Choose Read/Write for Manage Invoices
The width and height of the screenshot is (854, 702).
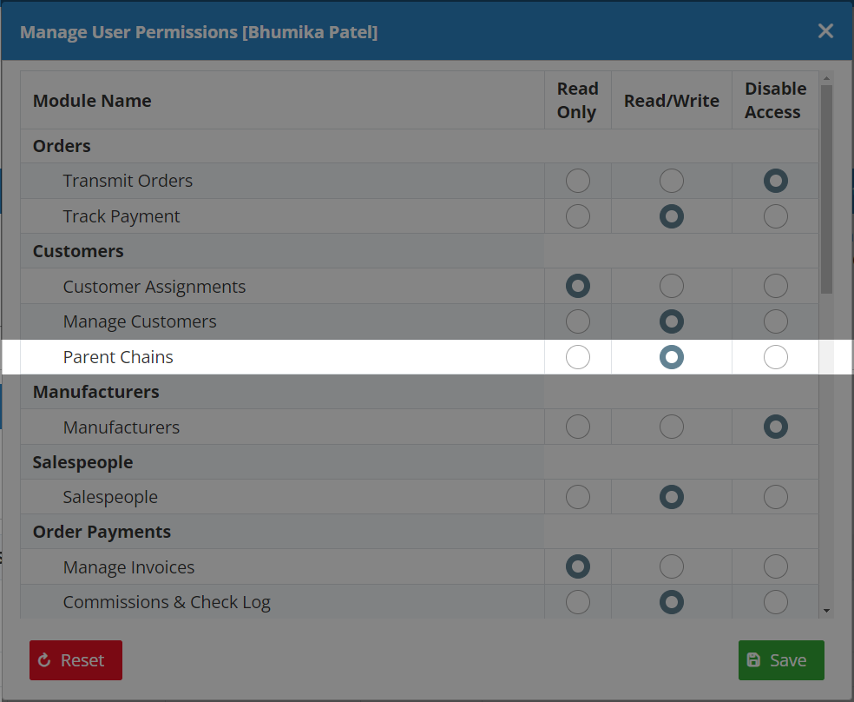671,567
